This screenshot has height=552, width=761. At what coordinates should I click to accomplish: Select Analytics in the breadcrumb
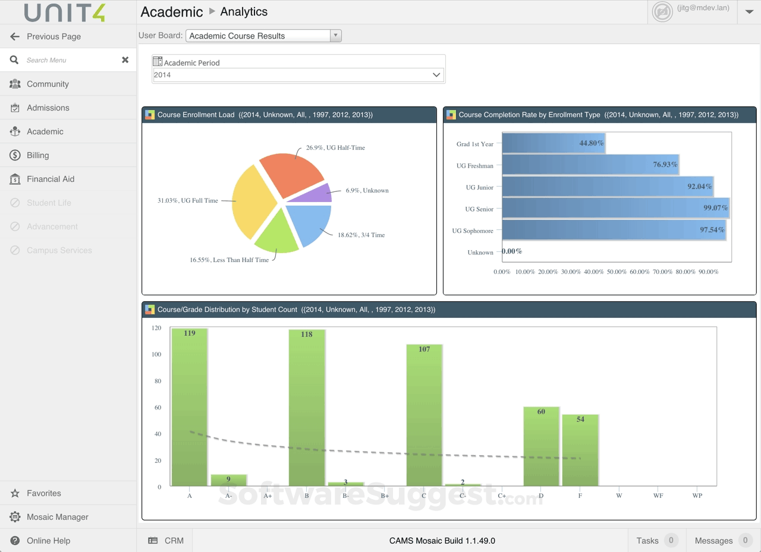[244, 11]
